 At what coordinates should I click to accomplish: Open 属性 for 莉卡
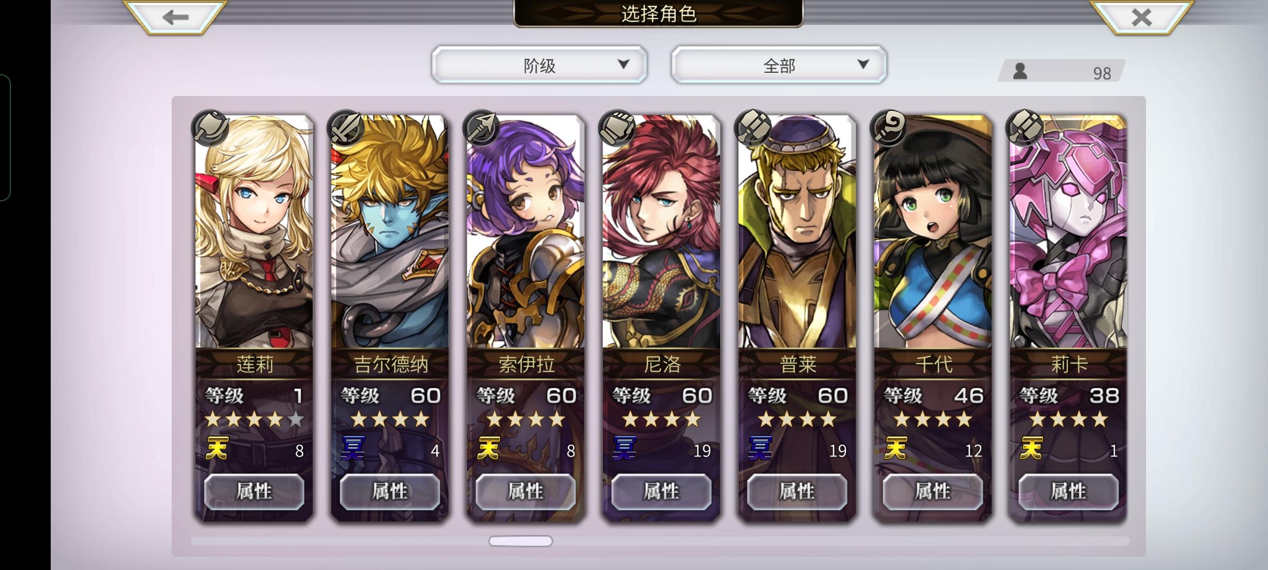1068,492
